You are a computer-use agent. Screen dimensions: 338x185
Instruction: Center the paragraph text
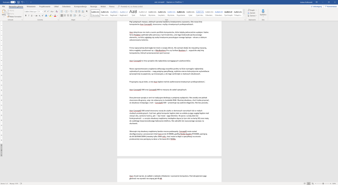pyautogui.click(x=65, y=16)
